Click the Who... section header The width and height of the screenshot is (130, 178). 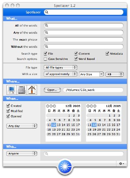click(65, 147)
